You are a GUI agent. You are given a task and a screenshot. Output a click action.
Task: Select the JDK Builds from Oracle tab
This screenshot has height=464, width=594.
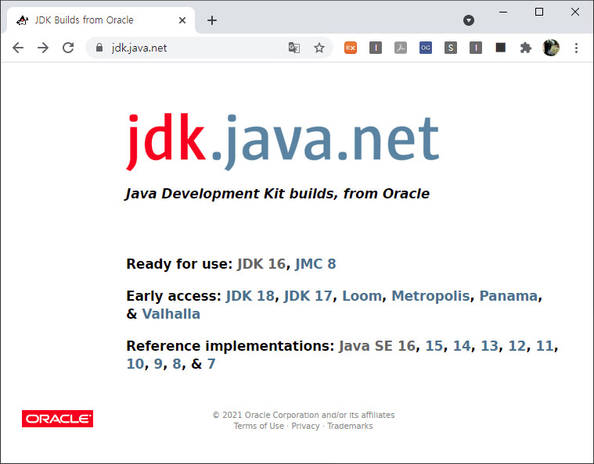coord(101,20)
